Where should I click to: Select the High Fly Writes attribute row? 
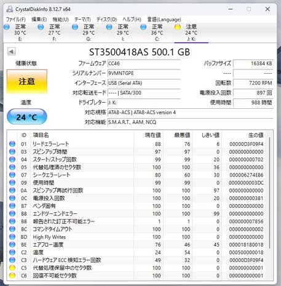click(137, 237)
